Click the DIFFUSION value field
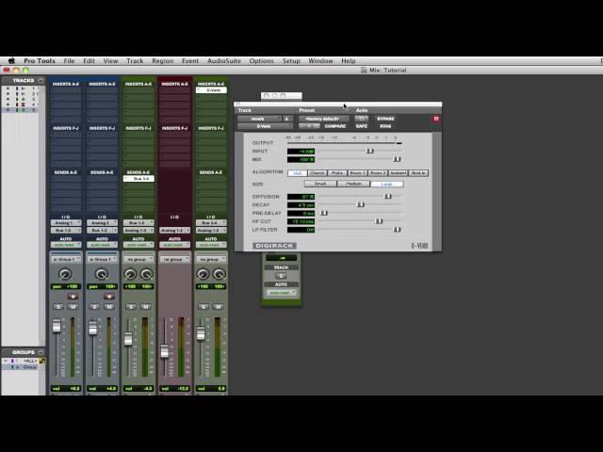The height and width of the screenshot is (452, 603). point(301,197)
